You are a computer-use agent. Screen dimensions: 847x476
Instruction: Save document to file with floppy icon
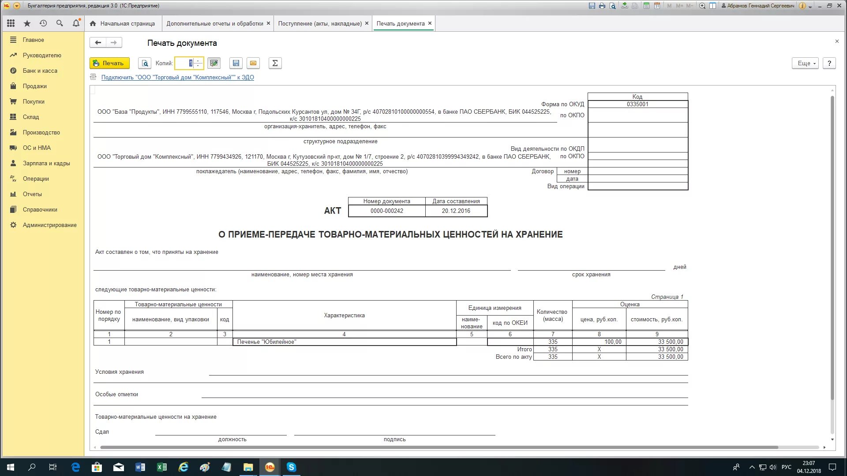(x=236, y=63)
